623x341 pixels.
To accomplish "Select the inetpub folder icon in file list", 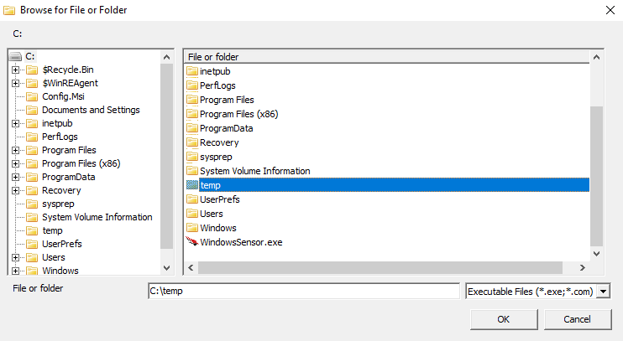I will click(x=192, y=71).
